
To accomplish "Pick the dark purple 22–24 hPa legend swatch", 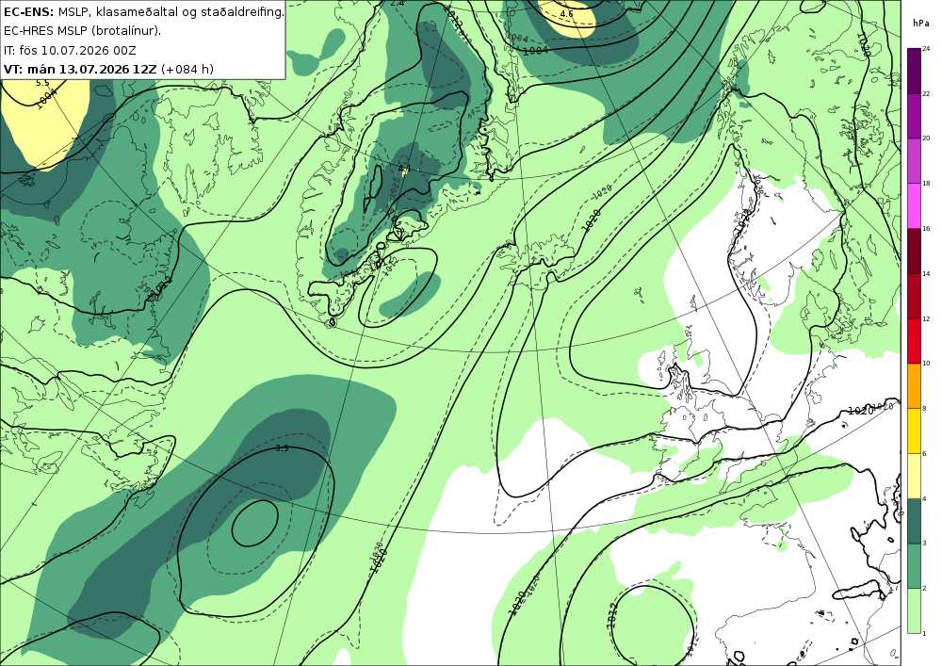I will click(914, 71).
